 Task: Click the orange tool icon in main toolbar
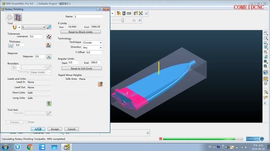click(119, 13)
